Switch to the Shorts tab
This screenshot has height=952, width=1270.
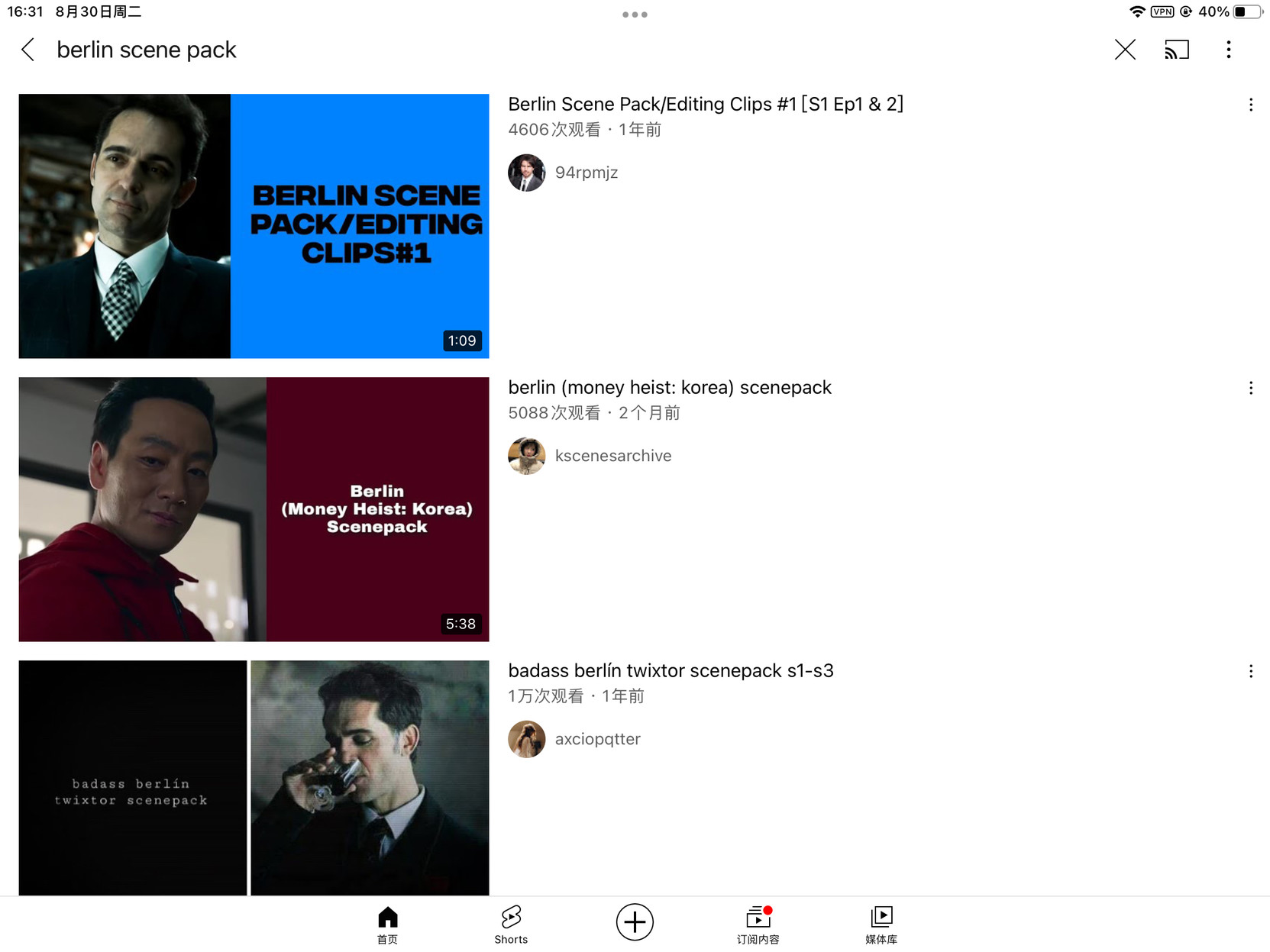[x=511, y=925]
